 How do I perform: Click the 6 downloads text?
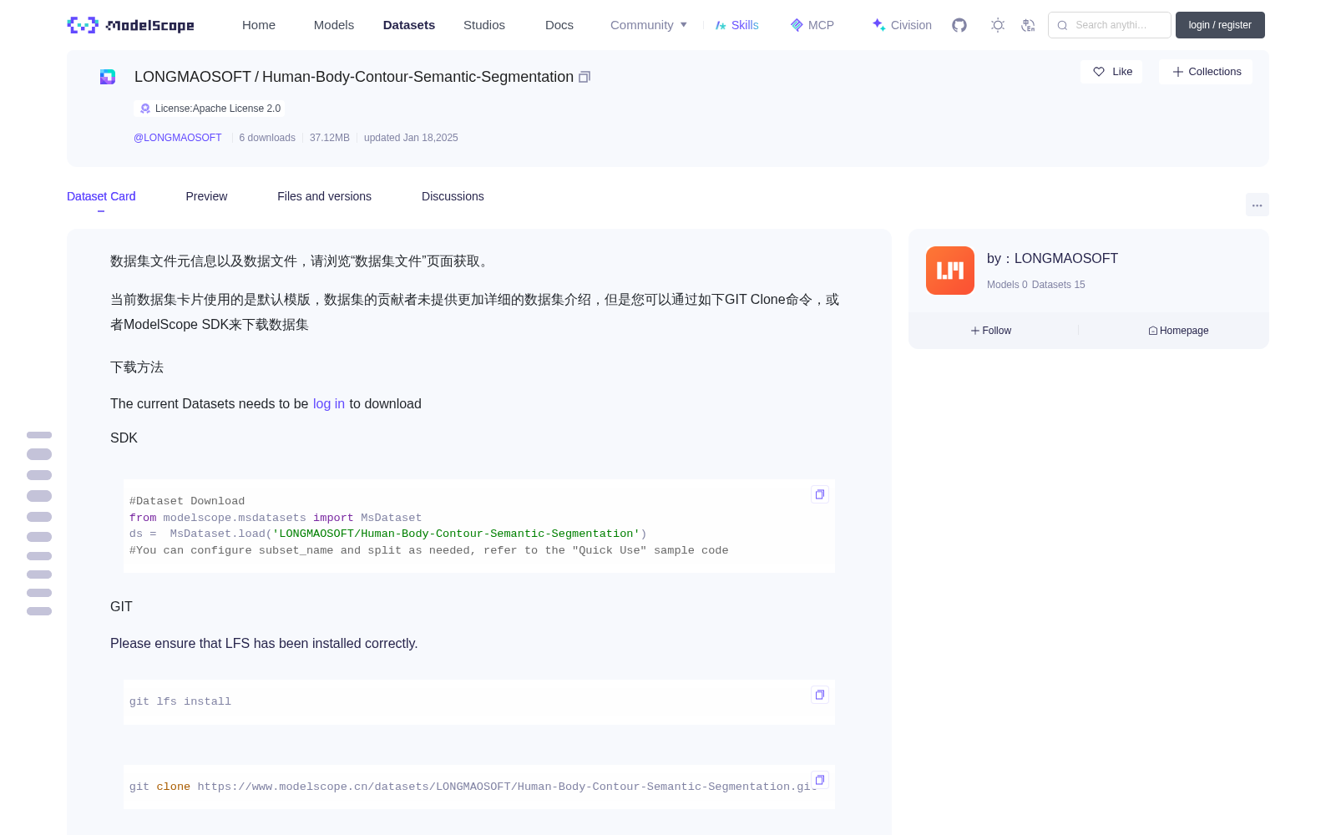click(x=267, y=138)
